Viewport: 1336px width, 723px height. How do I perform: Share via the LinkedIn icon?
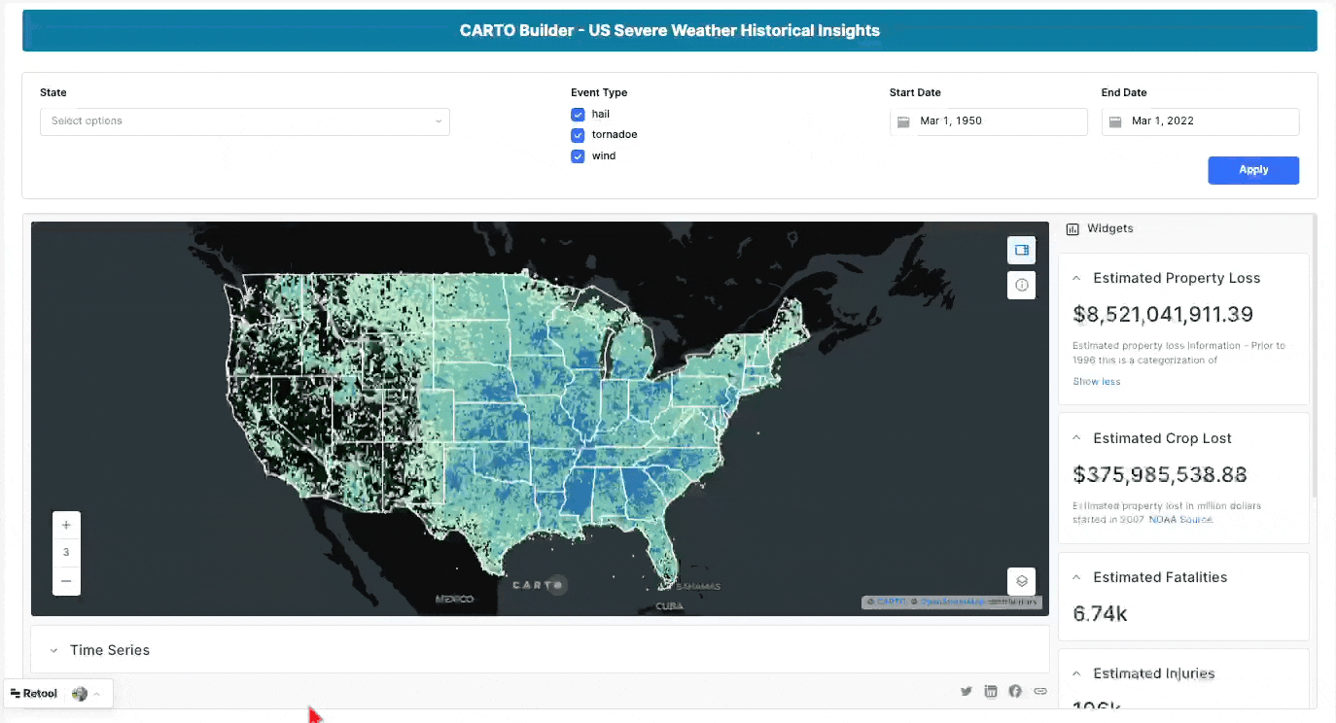click(x=991, y=691)
